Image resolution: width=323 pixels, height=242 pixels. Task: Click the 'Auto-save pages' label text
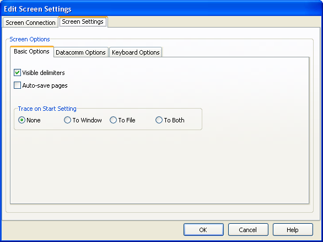45,85
